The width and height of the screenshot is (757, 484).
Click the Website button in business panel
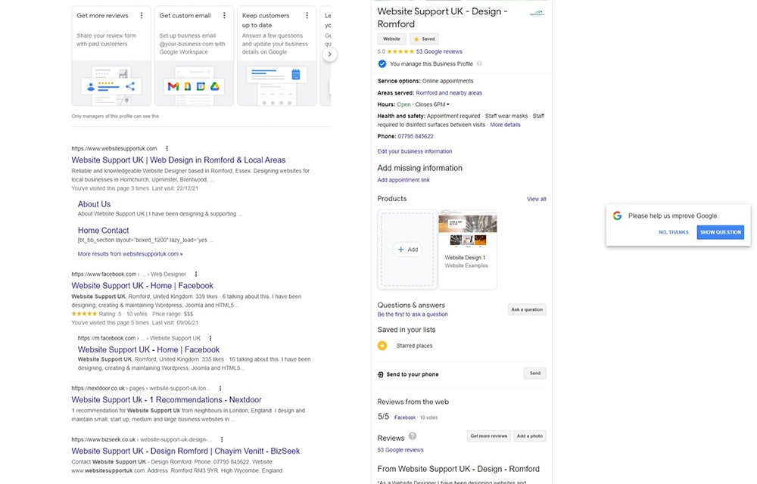pyautogui.click(x=391, y=39)
